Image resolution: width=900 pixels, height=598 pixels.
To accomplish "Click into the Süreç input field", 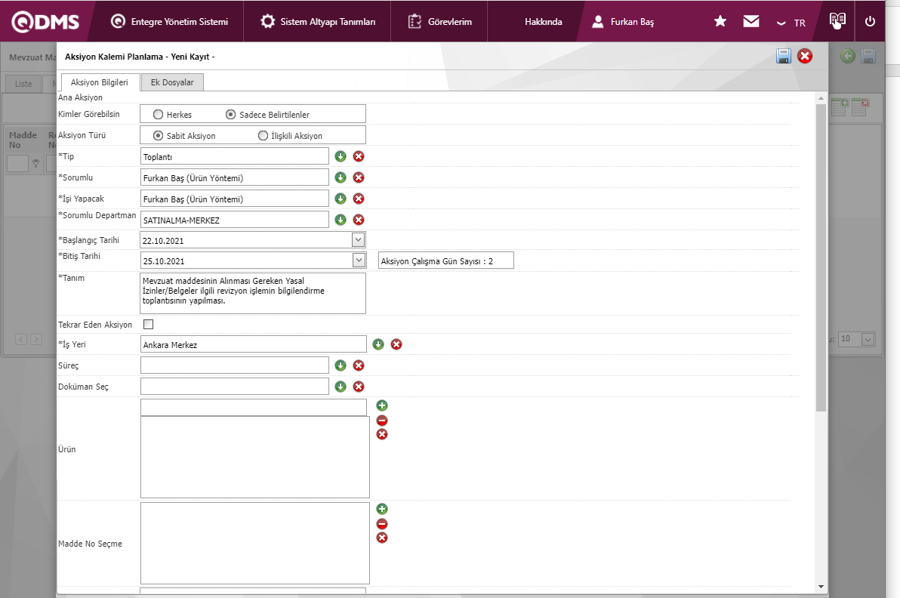I will tap(235, 365).
